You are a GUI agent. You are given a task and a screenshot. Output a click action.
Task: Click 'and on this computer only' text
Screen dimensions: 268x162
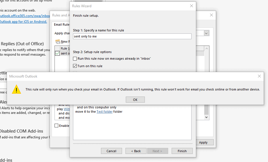coord(97,107)
